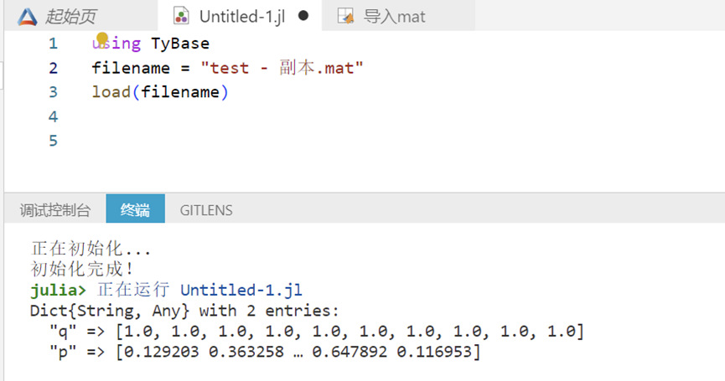This screenshot has height=381, width=725.
Task: Select the 终端 terminal panel tab
Action: [x=135, y=209]
